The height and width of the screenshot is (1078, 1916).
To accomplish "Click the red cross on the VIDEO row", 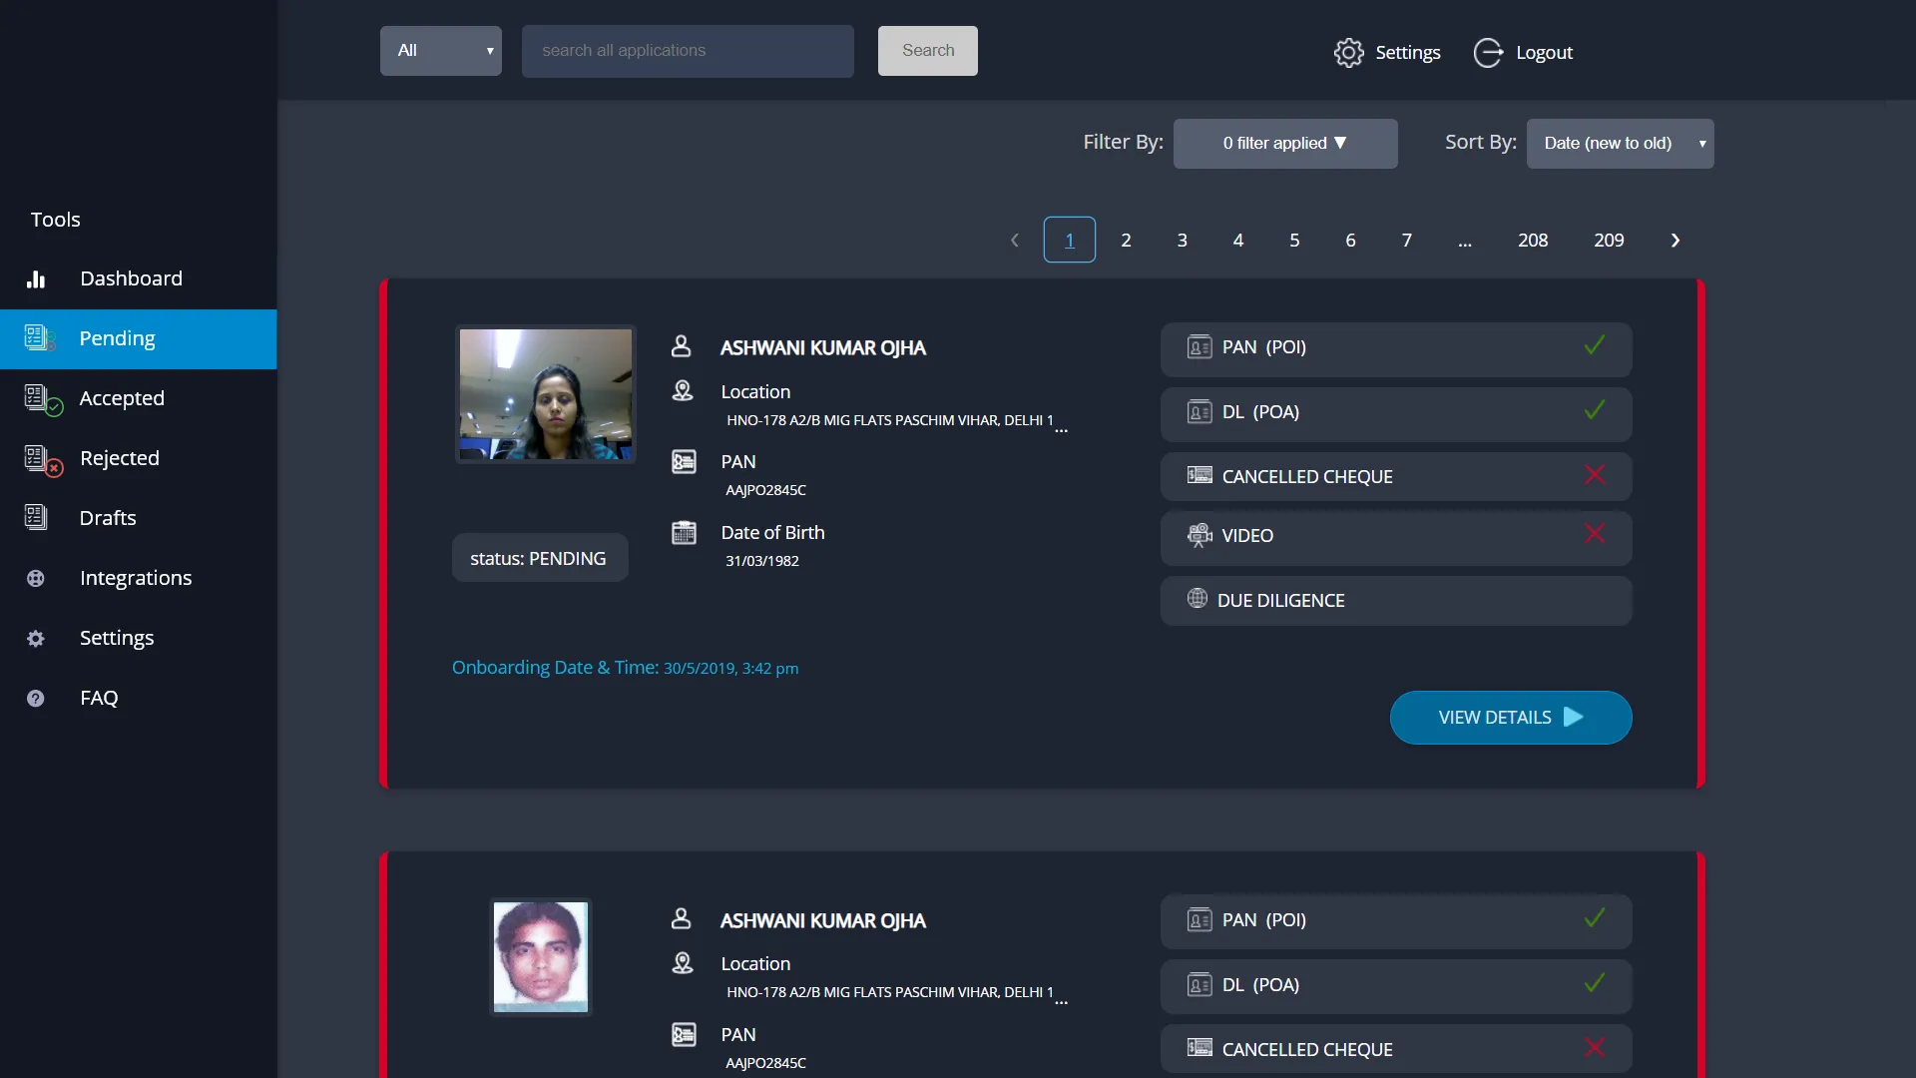I will (1594, 534).
